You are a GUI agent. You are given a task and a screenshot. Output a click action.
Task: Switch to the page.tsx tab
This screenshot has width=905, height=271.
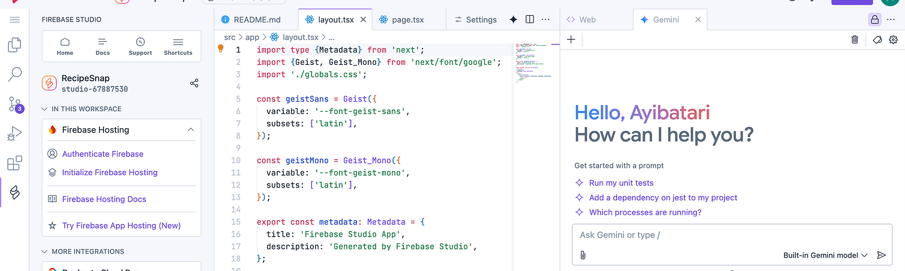coord(402,19)
